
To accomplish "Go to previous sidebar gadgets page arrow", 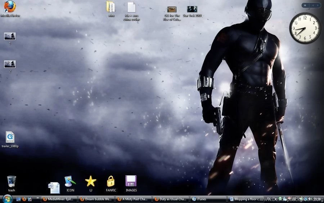I will coord(313,5).
